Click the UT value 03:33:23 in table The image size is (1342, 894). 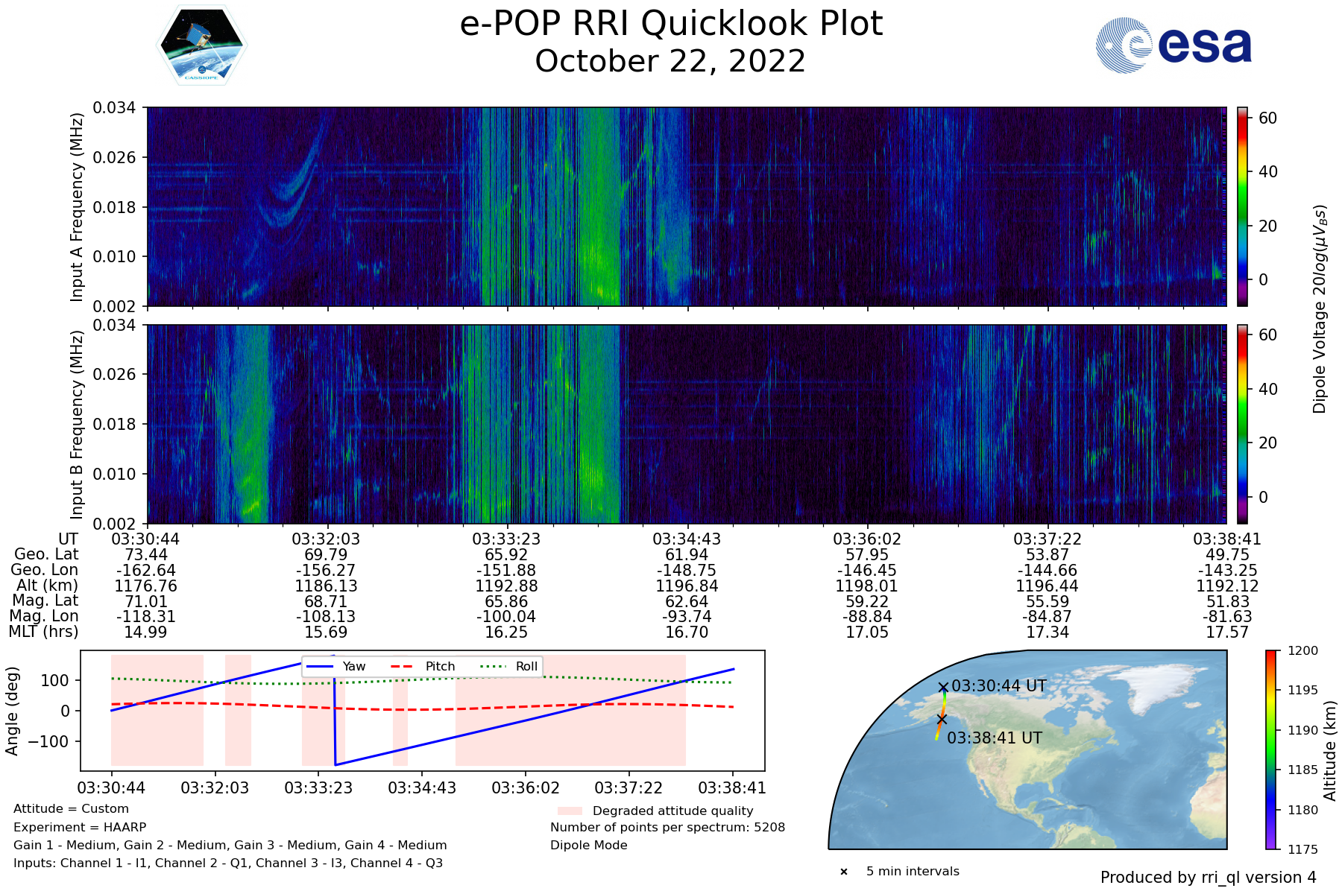[506, 539]
